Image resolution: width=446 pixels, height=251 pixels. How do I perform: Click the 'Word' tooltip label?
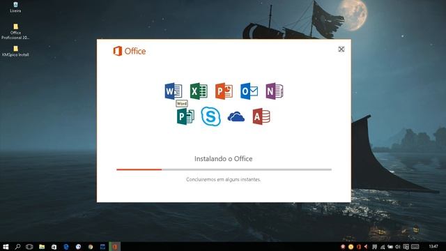pos(181,104)
